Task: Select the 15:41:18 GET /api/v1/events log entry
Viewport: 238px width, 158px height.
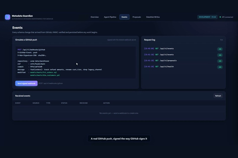Action: point(183,55)
